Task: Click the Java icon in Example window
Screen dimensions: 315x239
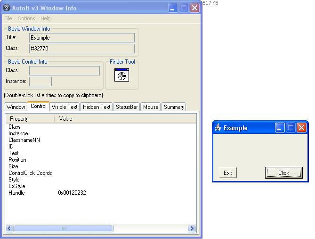Action: (x=218, y=128)
